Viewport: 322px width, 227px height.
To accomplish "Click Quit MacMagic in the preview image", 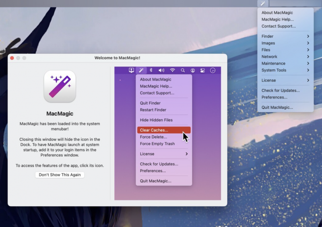I will 164,181.
